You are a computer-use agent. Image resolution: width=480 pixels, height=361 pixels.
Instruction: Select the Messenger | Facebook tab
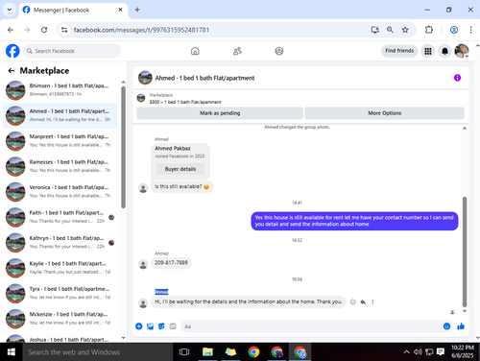point(72,10)
